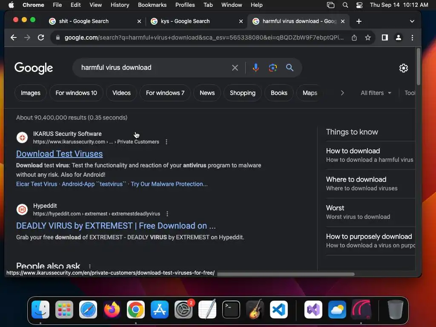Open Try Our Malware Protection sitelink

[169, 184]
